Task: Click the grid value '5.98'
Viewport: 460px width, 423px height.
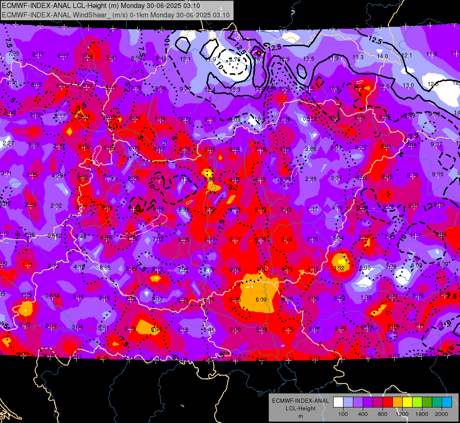Action: click(x=261, y=329)
